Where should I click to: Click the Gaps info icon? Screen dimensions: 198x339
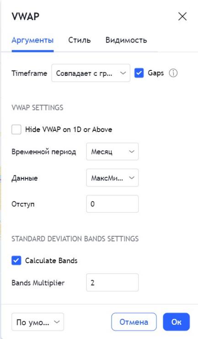click(x=173, y=73)
